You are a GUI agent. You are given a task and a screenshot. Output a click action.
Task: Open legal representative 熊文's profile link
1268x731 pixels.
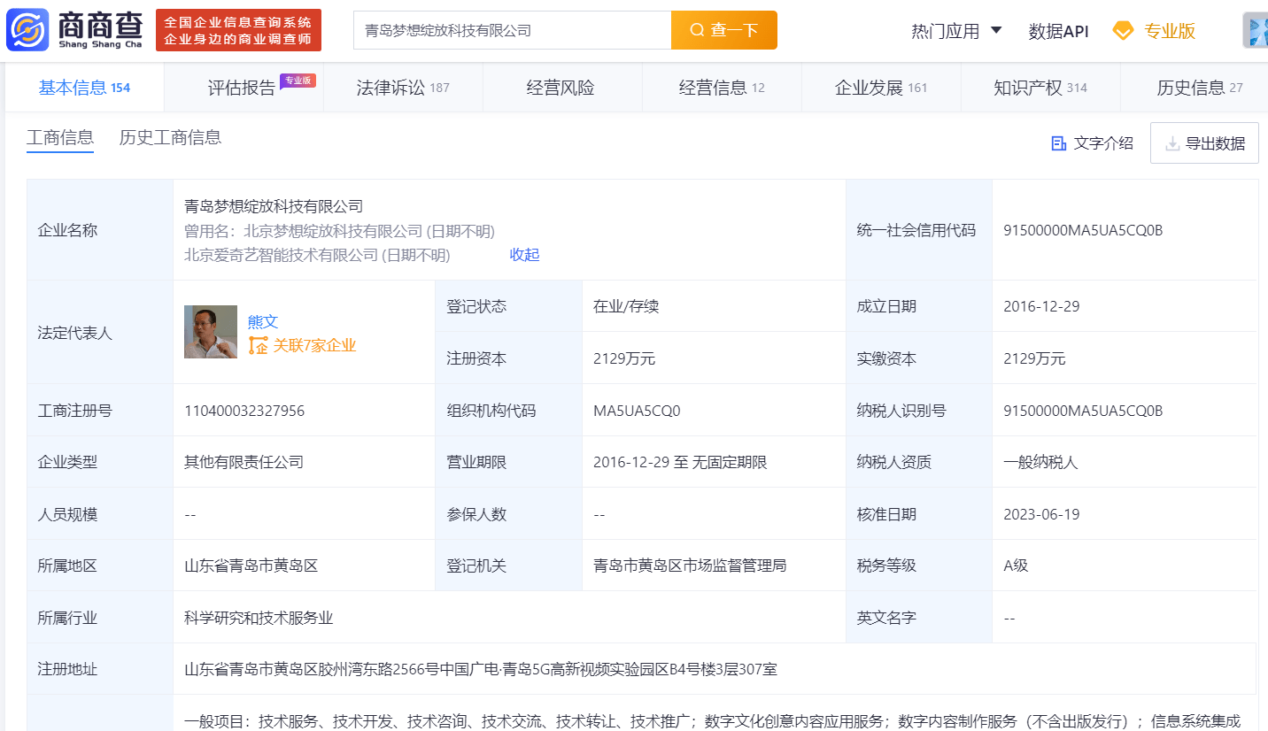[x=263, y=321]
